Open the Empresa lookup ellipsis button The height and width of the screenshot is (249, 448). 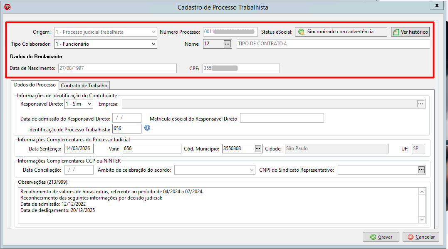pos(421,104)
